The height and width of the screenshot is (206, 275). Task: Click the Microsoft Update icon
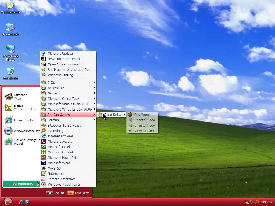(x=44, y=53)
